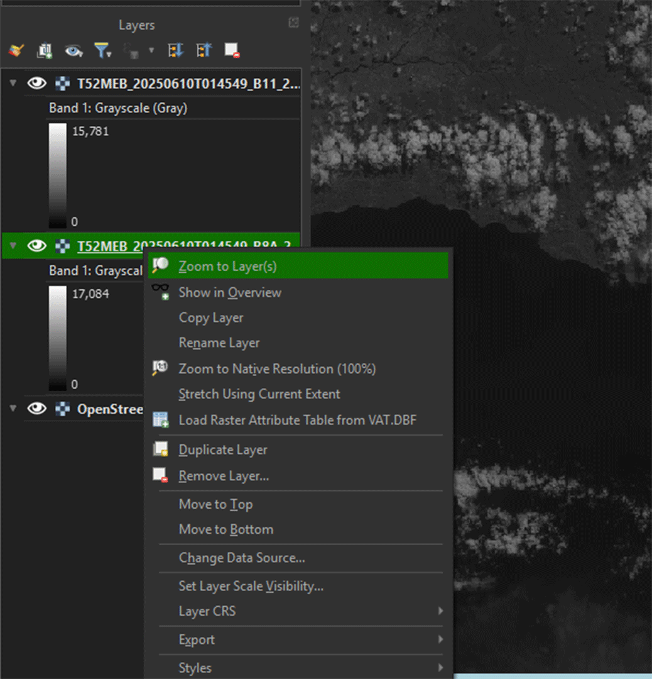Click Remove Layer icon in Layers toolbar

point(232,51)
